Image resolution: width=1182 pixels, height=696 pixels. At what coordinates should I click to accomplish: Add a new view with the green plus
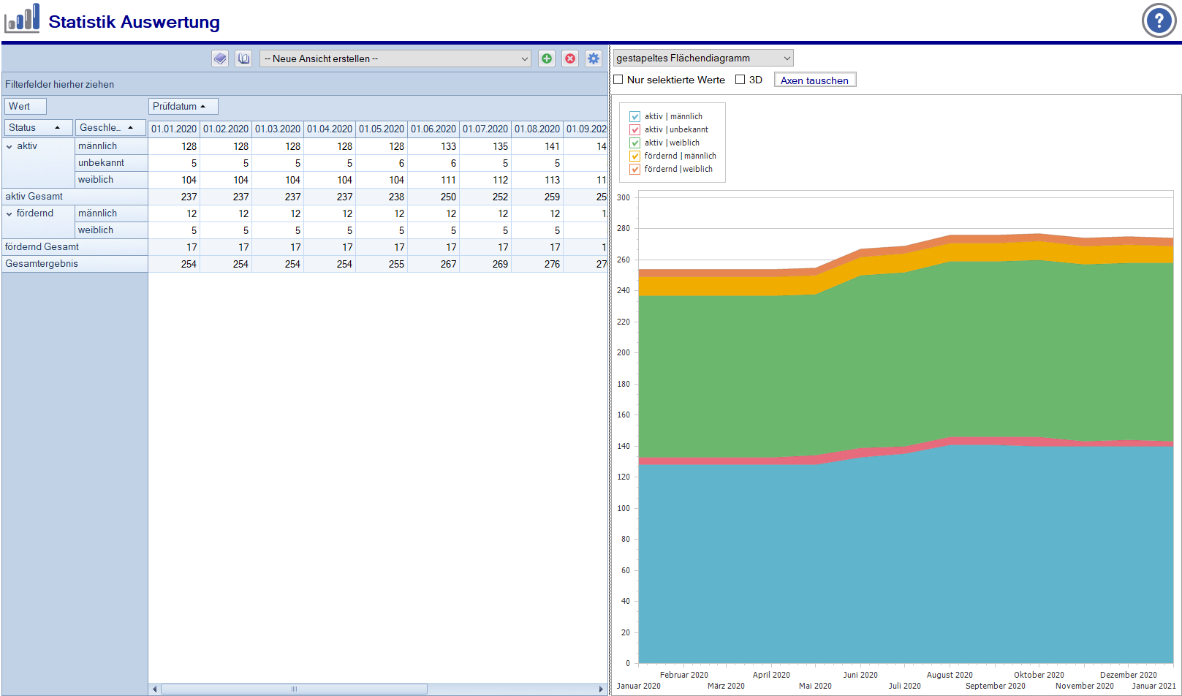point(547,58)
